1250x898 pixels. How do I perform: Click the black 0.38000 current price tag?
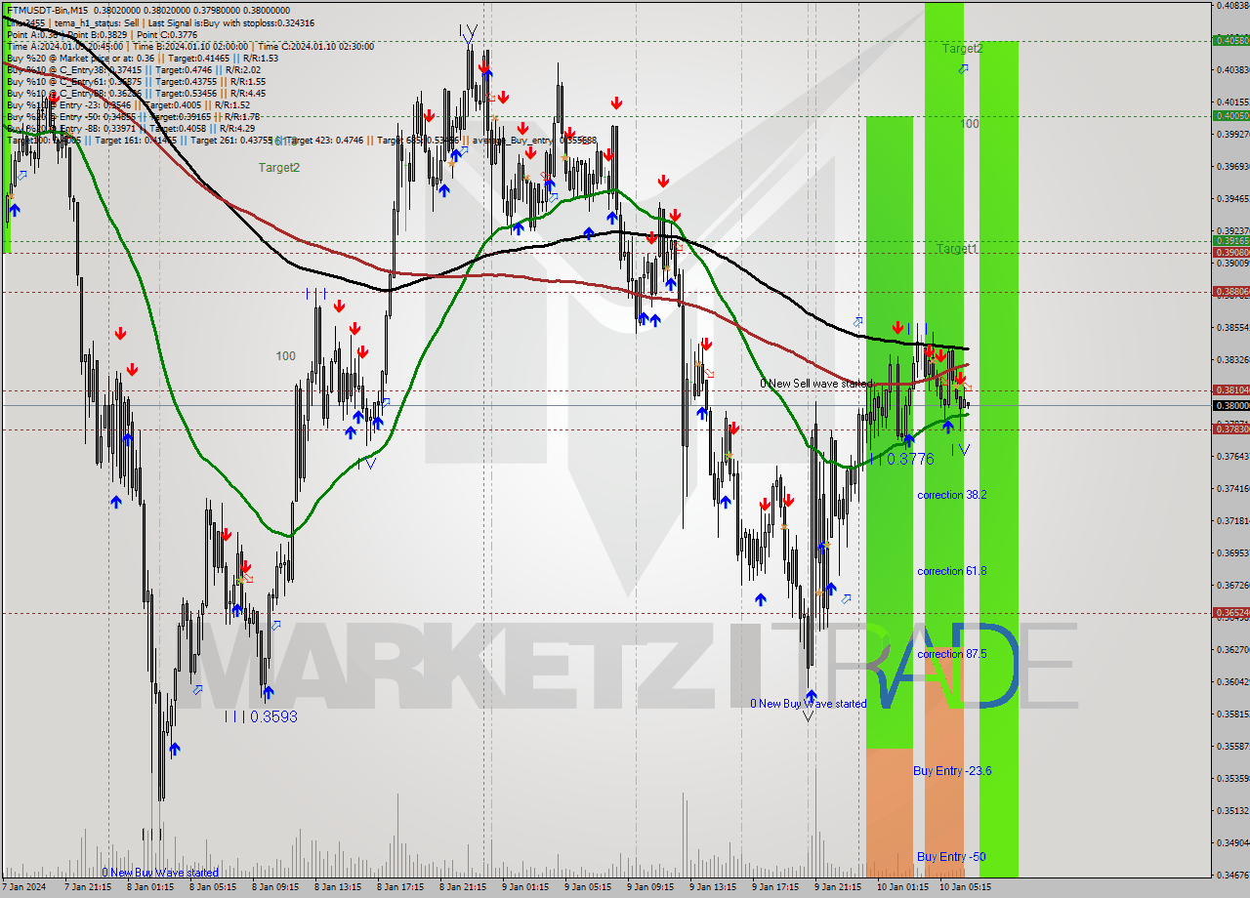1230,405
